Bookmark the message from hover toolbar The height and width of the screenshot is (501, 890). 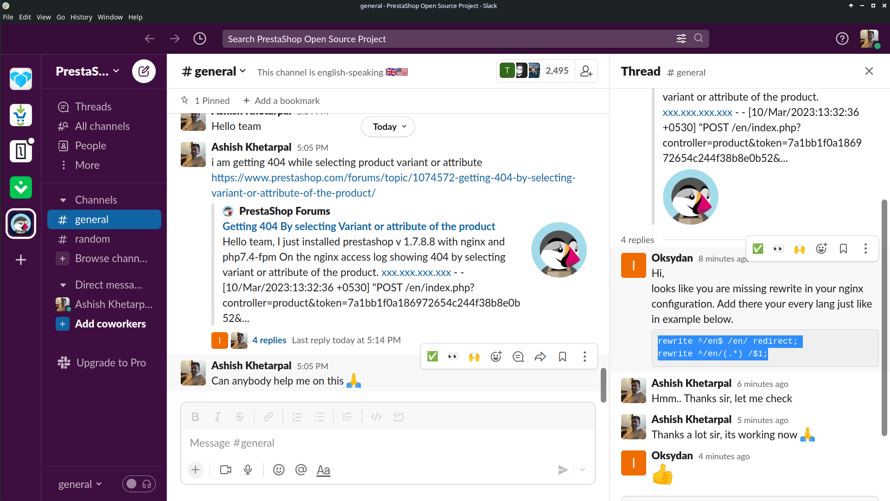click(562, 357)
